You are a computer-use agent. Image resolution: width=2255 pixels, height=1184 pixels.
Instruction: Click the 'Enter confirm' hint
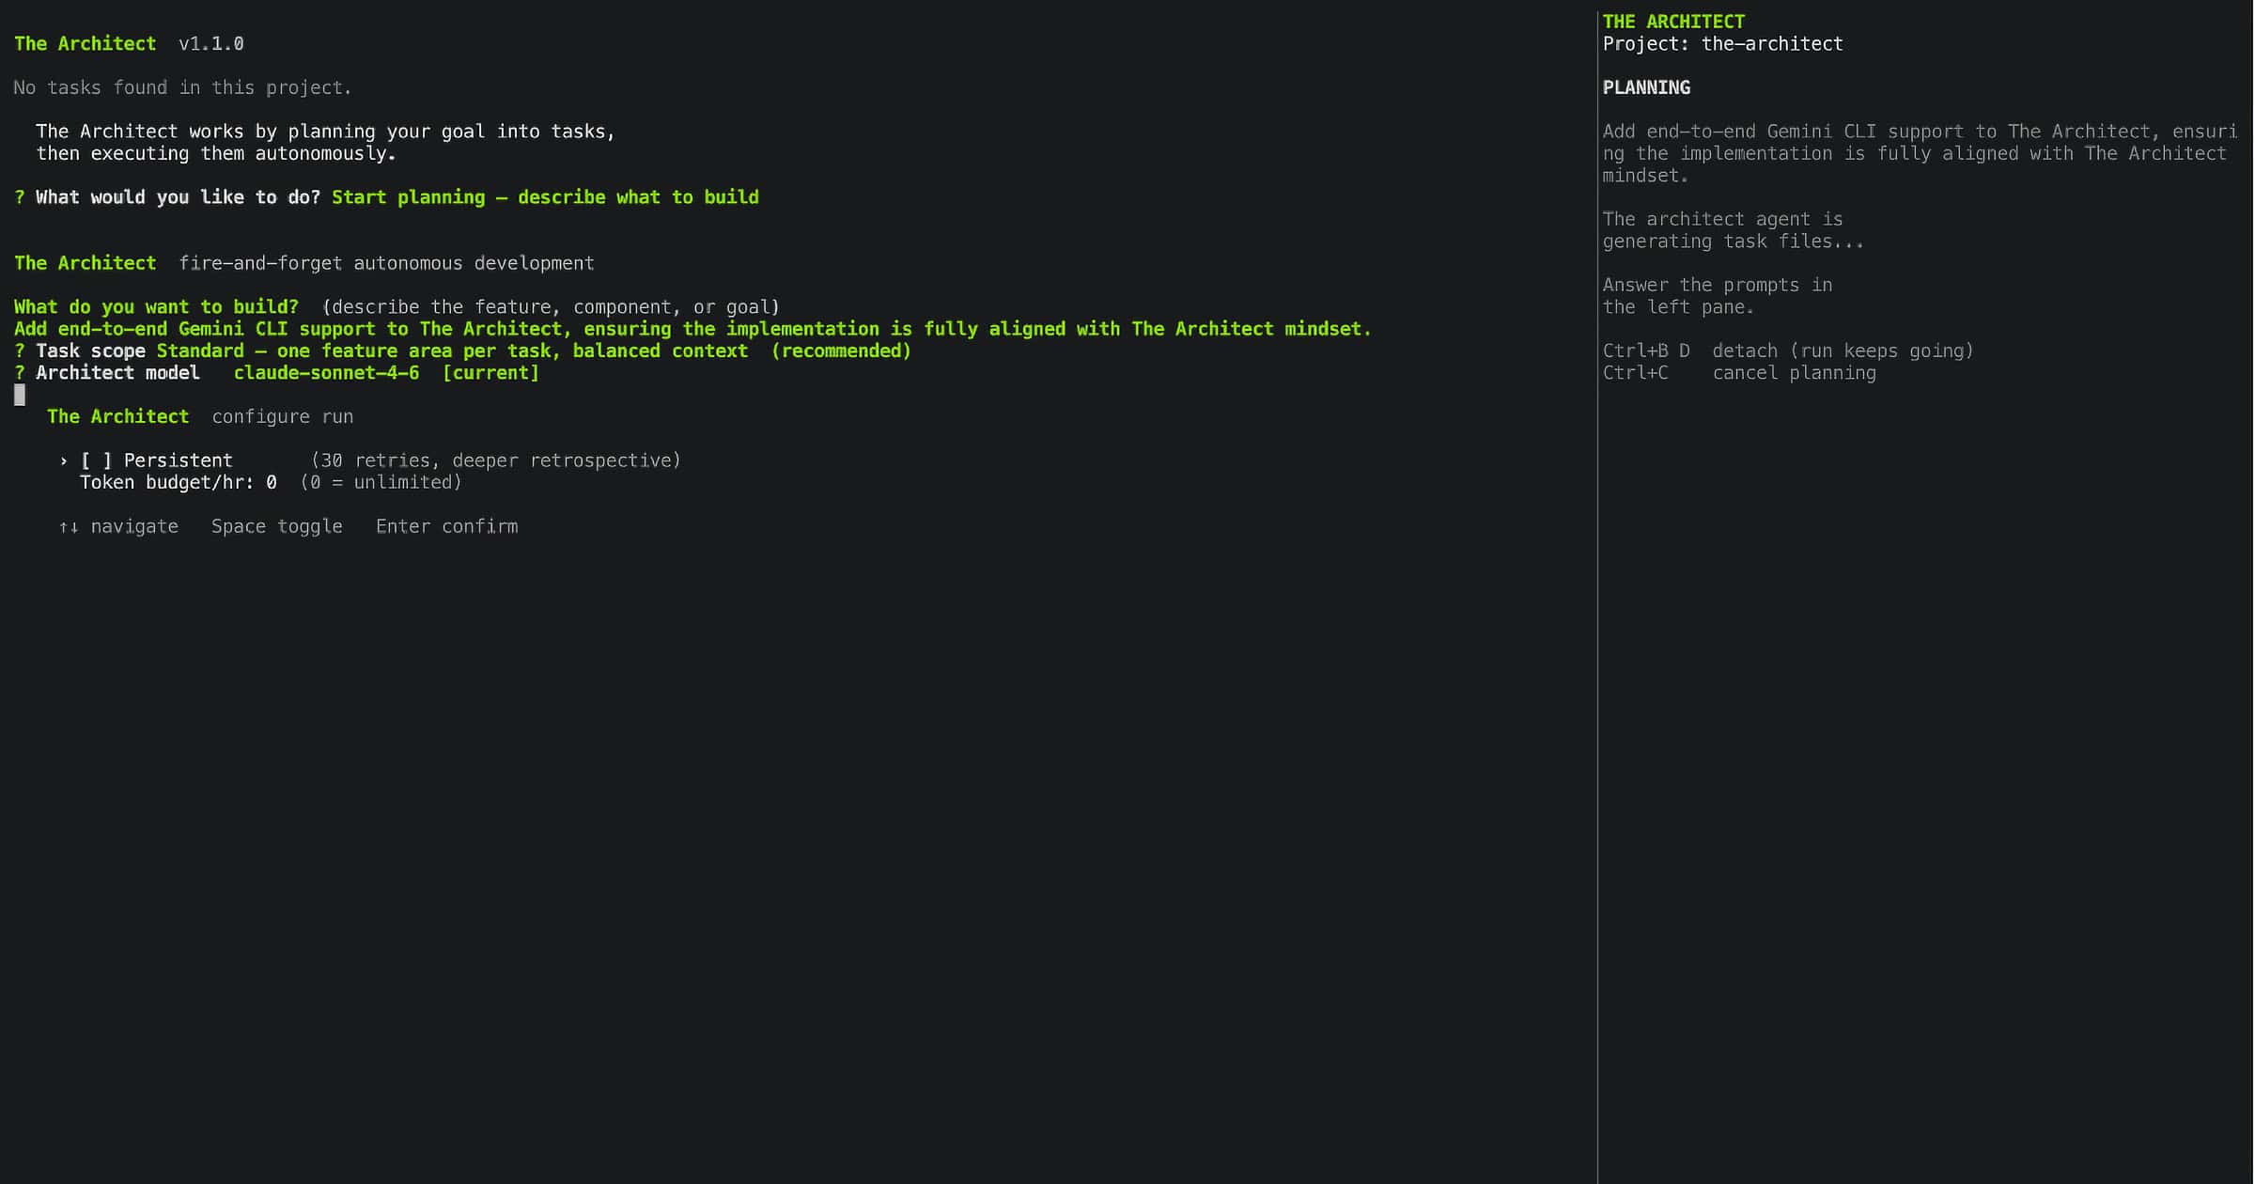[x=447, y=526]
